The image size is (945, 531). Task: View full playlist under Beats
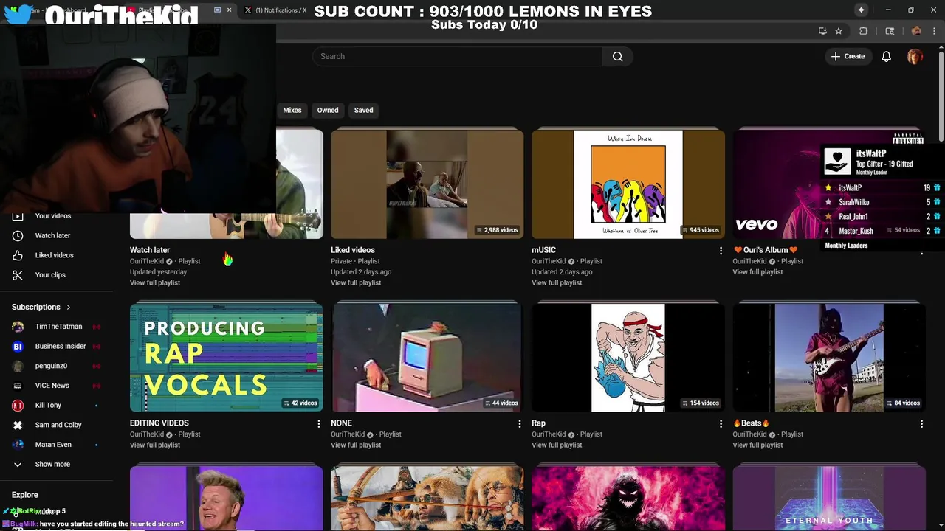pos(757,445)
